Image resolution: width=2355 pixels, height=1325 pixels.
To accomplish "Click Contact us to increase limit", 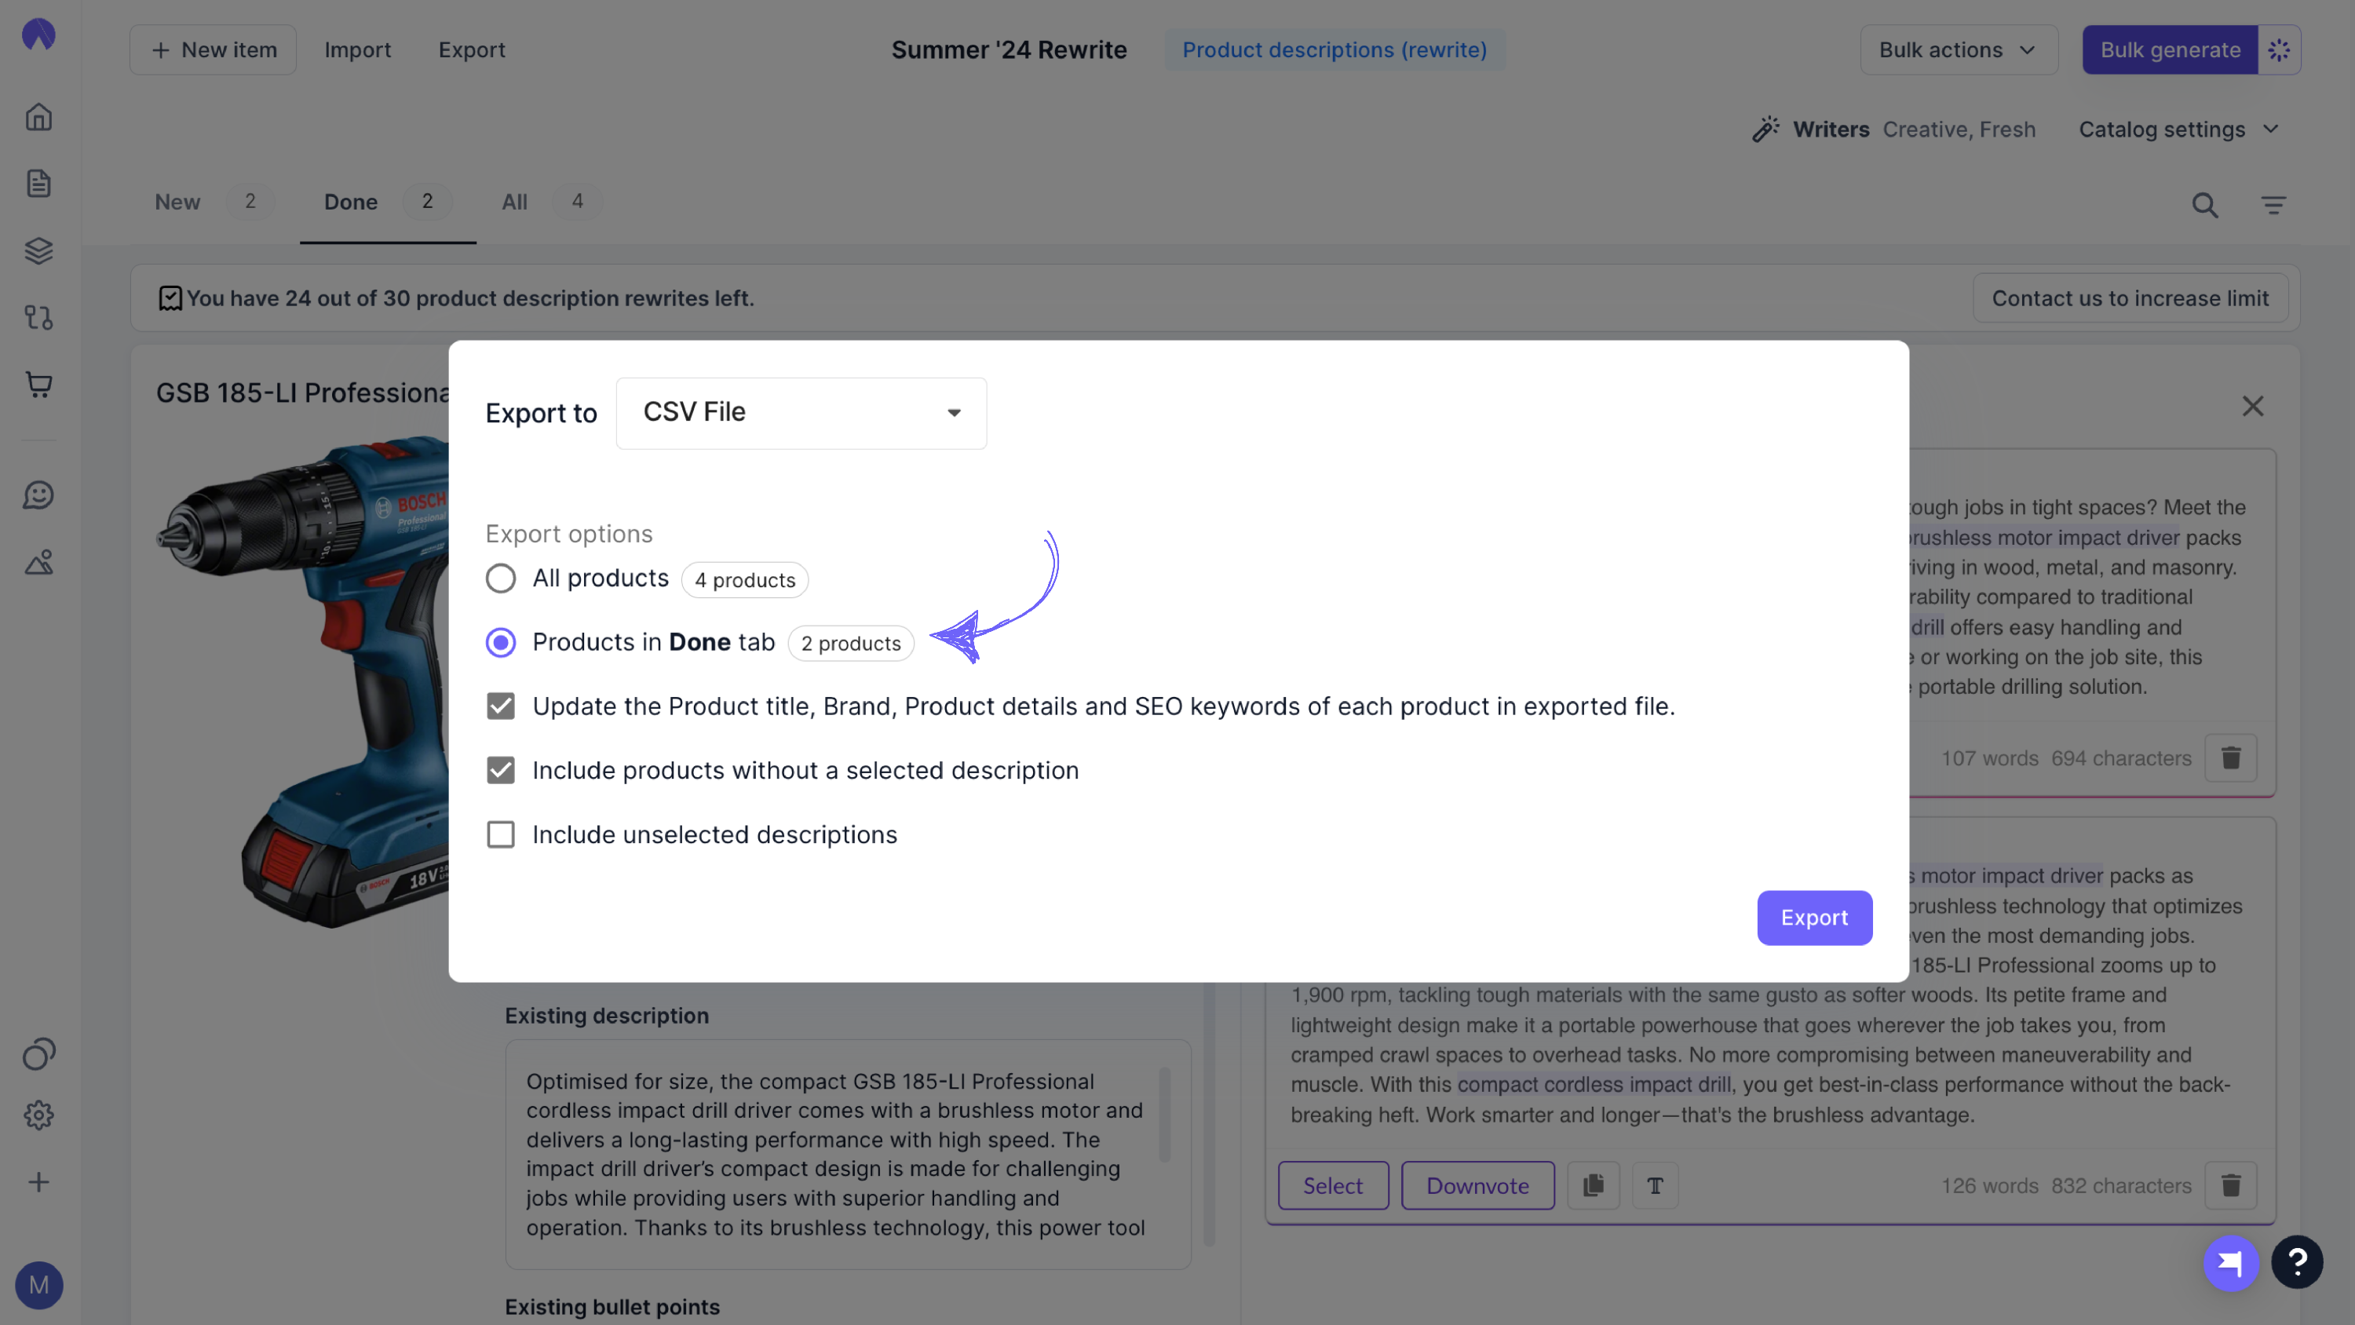I will (x=2130, y=298).
